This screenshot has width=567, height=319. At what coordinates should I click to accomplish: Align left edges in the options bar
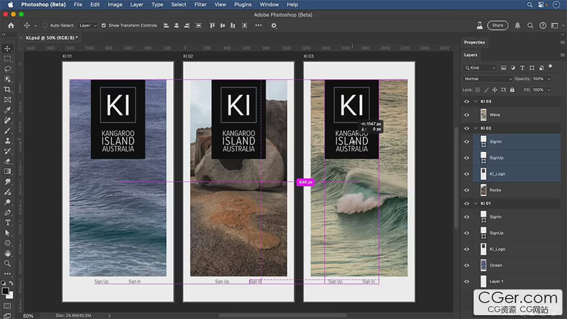tap(166, 25)
